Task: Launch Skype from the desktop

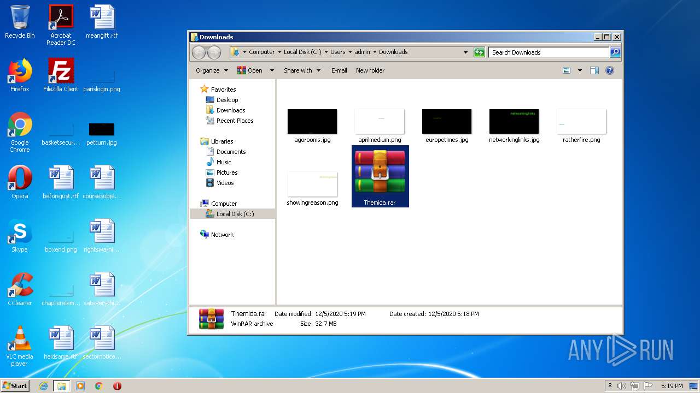Action: pos(20,236)
